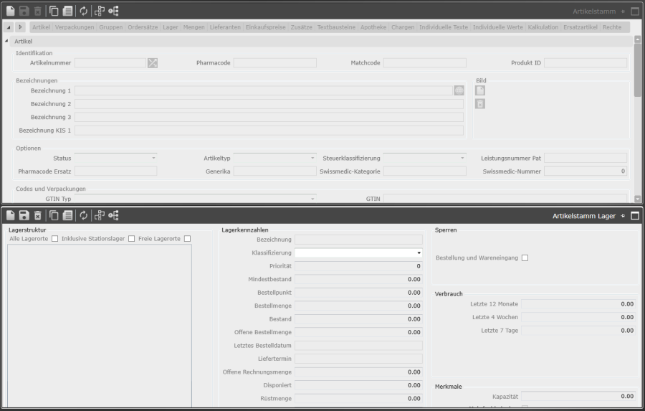Image resolution: width=645 pixels, height=411 pixels.
Task: Click the tree hierarchy icon in Artikelstamm toolbar
Action: pos(113,11)
